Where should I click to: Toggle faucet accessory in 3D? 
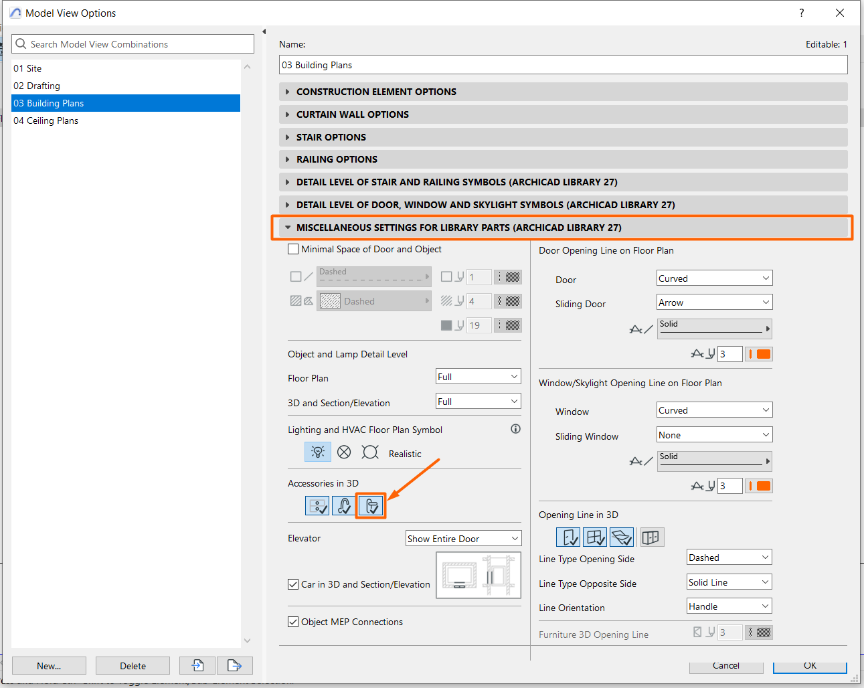click(x=344, y=506)
